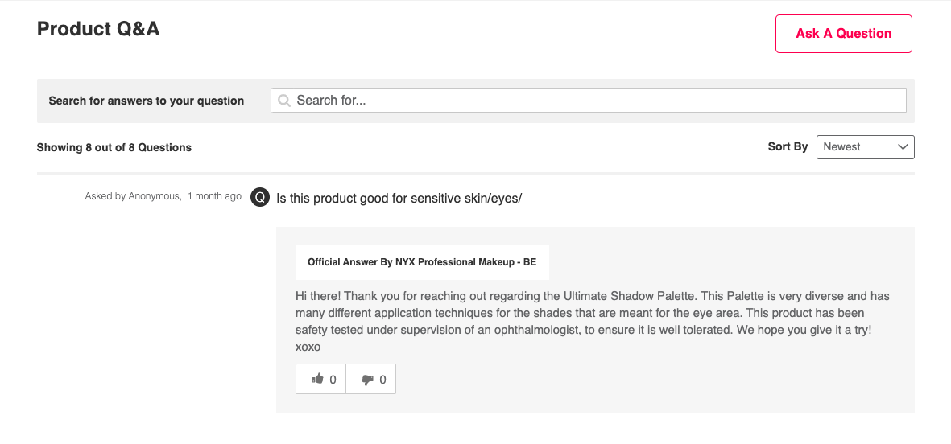
Task: Click the xoxo sign-off in the answer
Action: (x=308, y=347)
